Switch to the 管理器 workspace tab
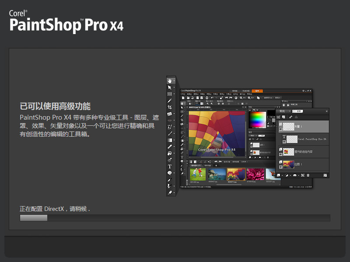This screenshot has height=262, width=350. 234,91
